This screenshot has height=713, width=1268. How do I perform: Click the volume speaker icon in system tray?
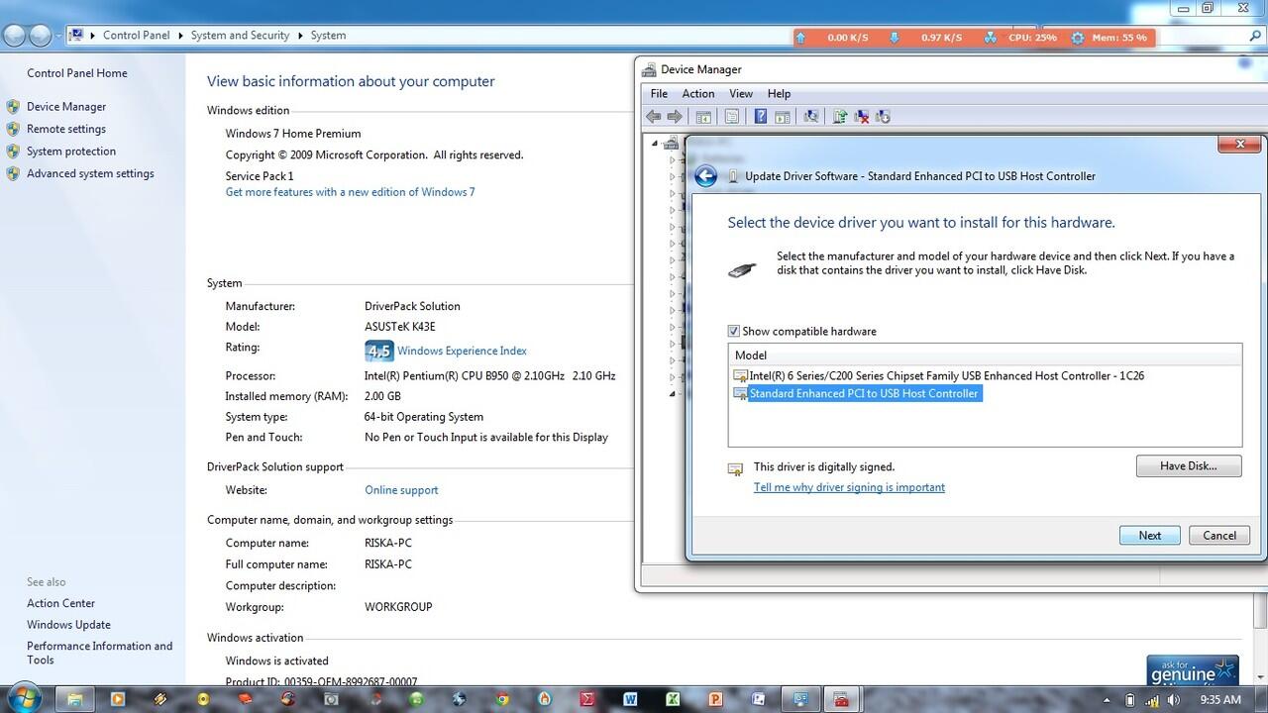point(1173,700)
